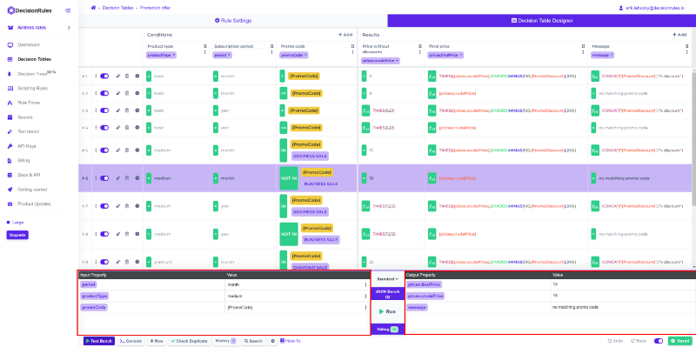
Task: Switch to the Rule Settings tab
Action: click(x=233, y=20)
